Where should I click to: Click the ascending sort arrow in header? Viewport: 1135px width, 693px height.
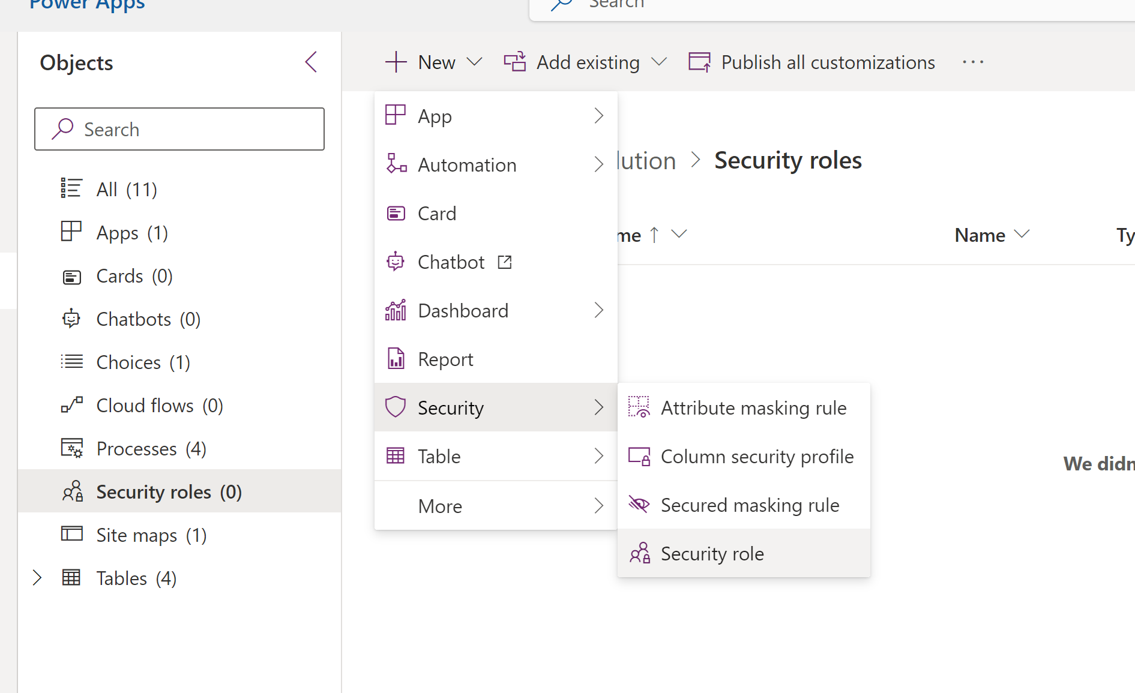point(654,235)
